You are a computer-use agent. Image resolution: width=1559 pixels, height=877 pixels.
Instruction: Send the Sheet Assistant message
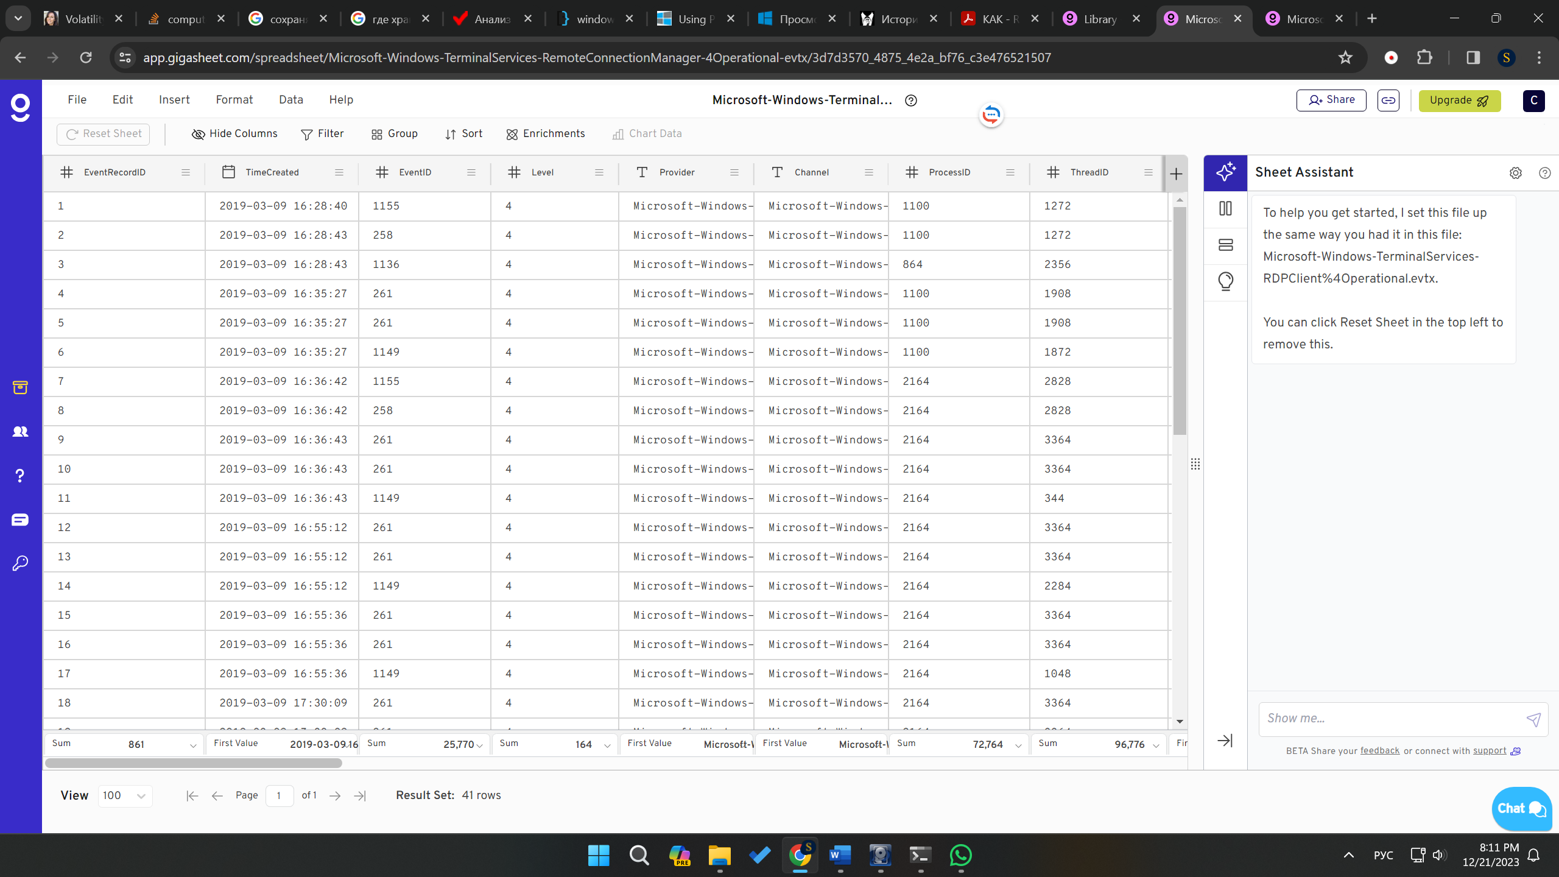click(x=1533, y=720)
